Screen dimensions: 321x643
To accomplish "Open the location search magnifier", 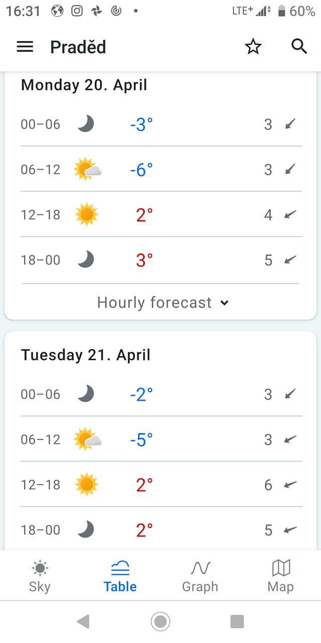I will coord(299,46).
